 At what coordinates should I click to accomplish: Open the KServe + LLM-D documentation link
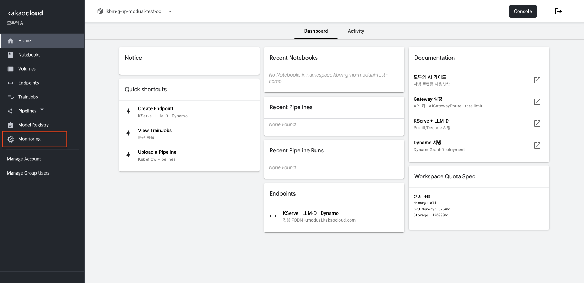479,124
